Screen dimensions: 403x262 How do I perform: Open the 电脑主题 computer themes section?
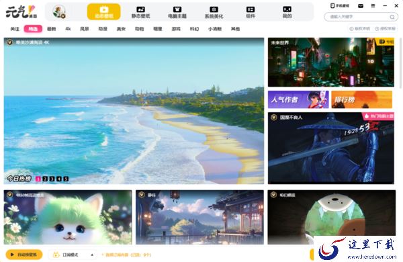(177, 12)
